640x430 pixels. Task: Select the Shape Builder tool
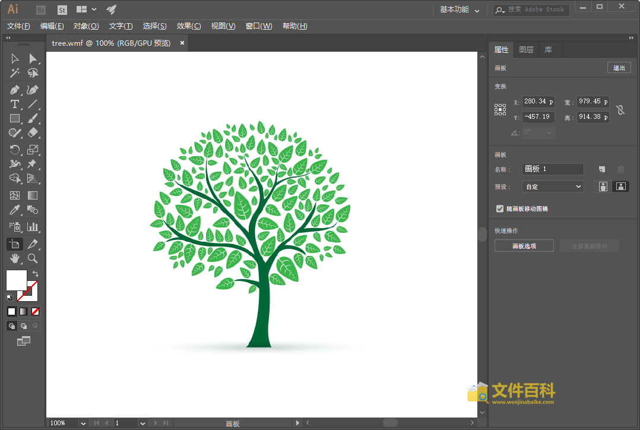point(15,178)
